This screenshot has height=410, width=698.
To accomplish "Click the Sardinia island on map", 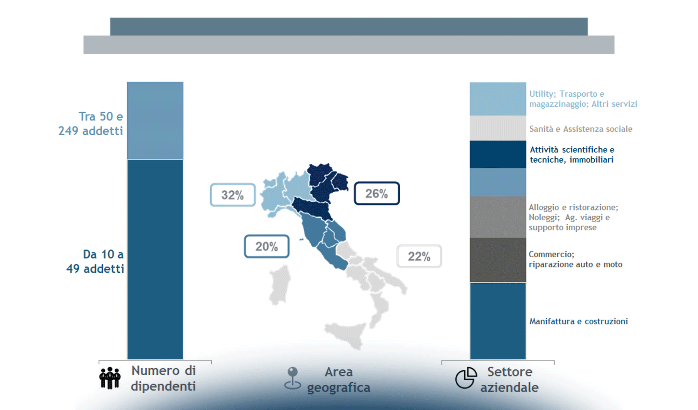I will [280, 285].
